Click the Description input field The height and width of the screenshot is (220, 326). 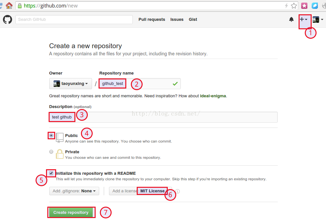[163, 117]
